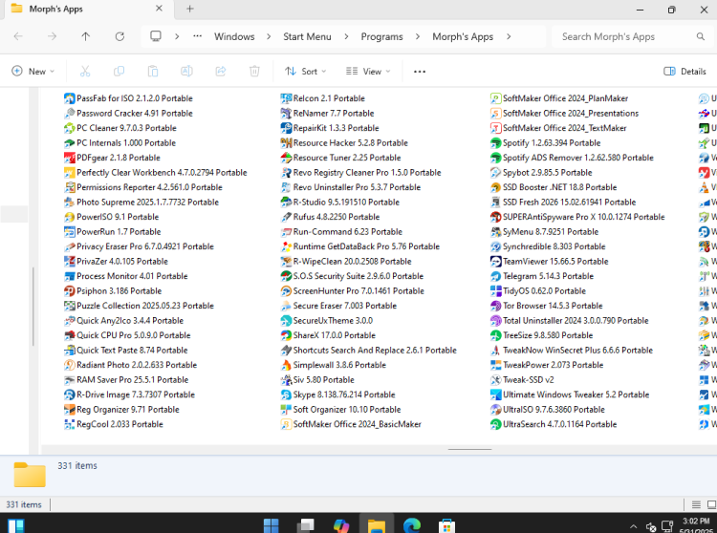Open the Sort options dropdown

[305, 72]
